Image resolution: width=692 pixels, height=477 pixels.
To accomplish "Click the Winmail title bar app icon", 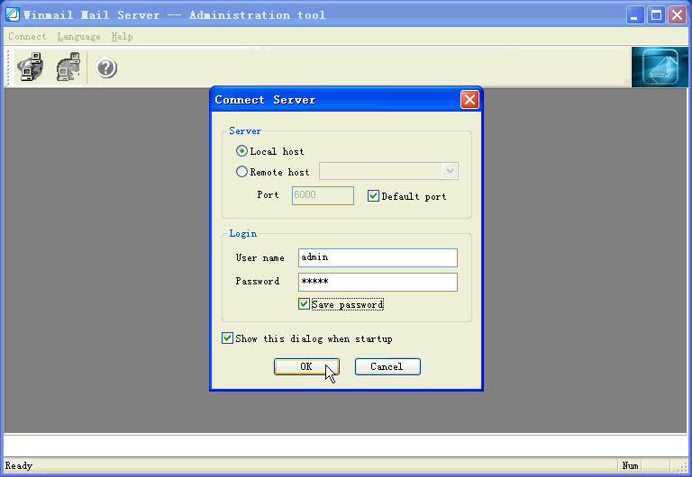I will click(12, 14).
